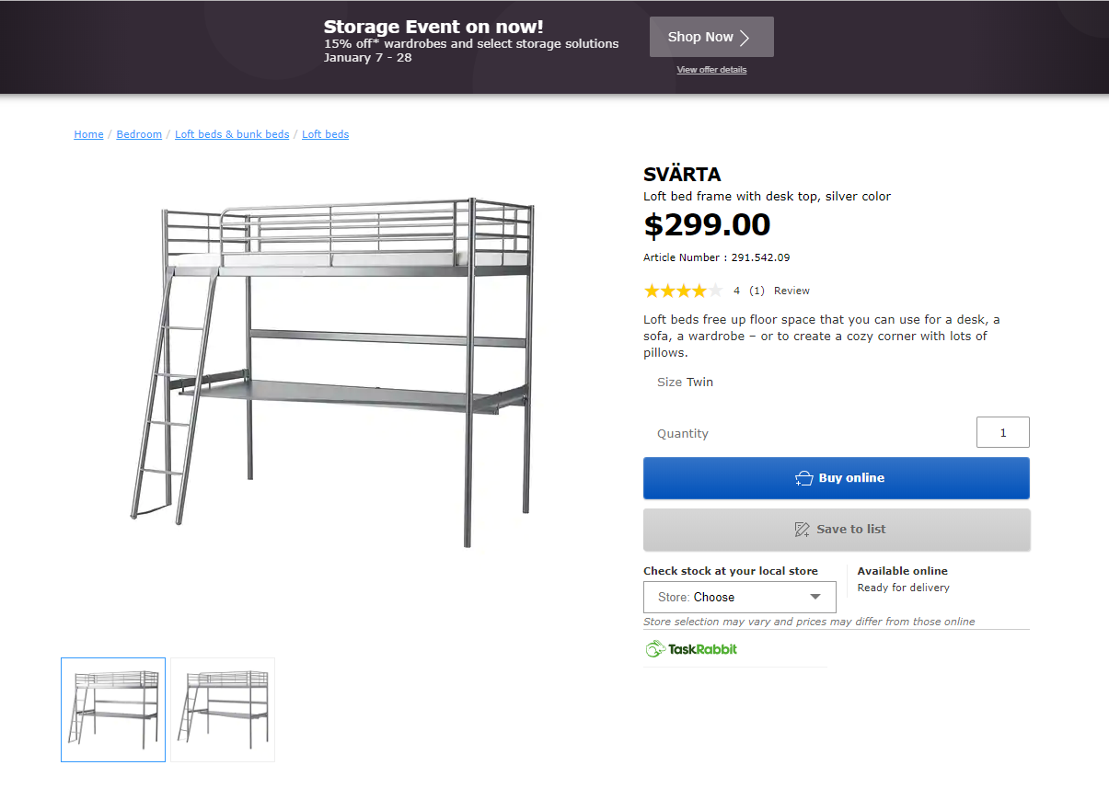Click the store dropdown arrow
The image size is (1109, 788).
coord(814,597)
